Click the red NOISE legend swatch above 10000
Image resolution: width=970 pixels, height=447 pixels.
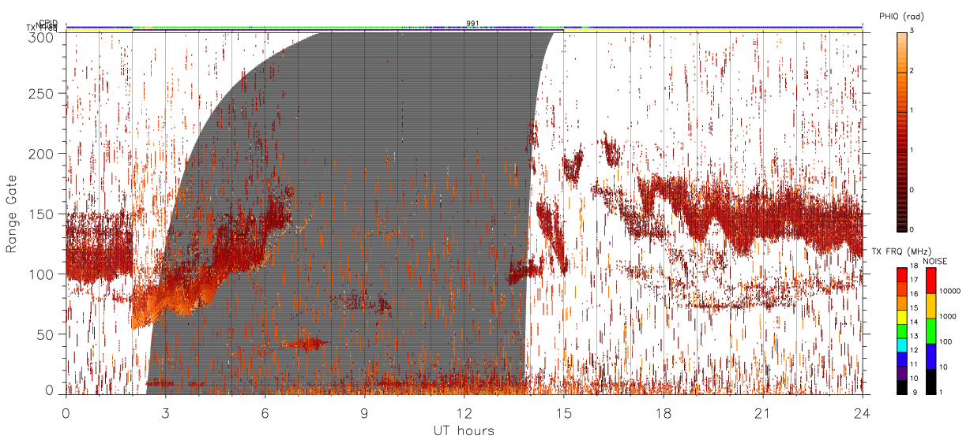(x=931, y=281)
